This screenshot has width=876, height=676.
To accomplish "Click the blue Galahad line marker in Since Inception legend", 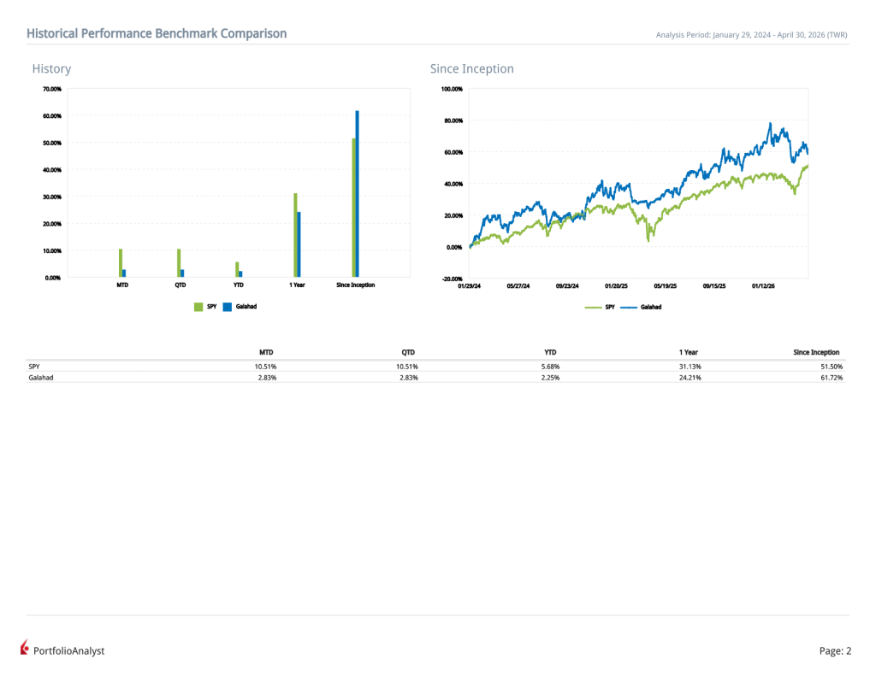I will point(629,308).
